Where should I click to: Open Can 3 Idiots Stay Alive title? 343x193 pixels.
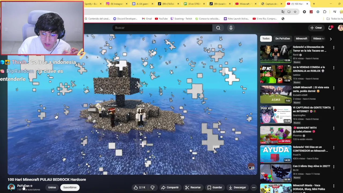[x=311, y=166]
